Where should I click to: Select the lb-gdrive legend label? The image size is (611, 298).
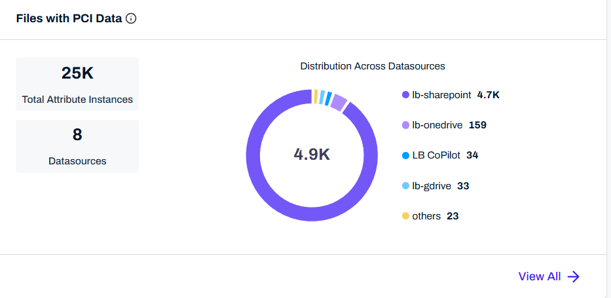[432, 186]
